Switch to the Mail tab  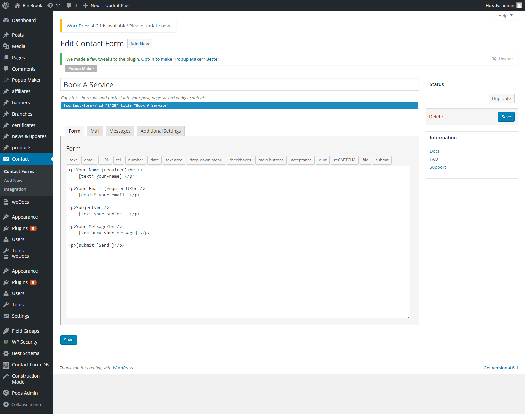click(95, 131)
